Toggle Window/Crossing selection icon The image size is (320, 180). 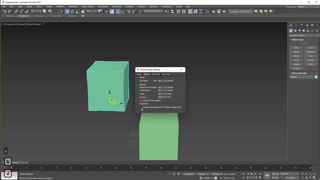[61, 11]
